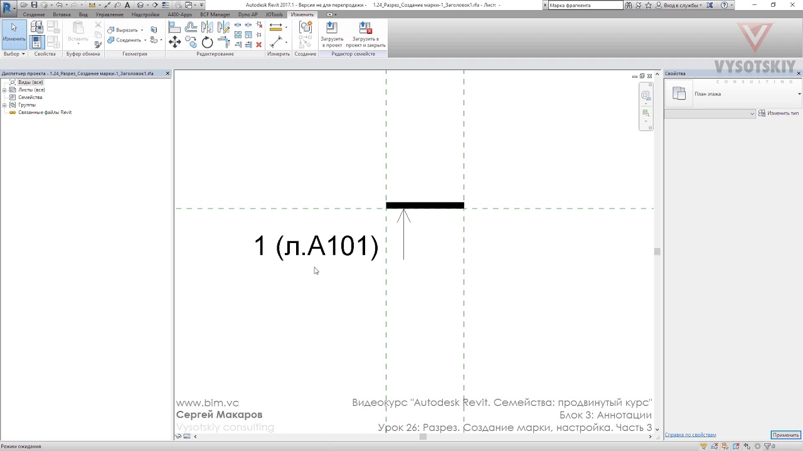
Task: Select the Изменить (Modify) arrow tool
Action: coord(14,34)
